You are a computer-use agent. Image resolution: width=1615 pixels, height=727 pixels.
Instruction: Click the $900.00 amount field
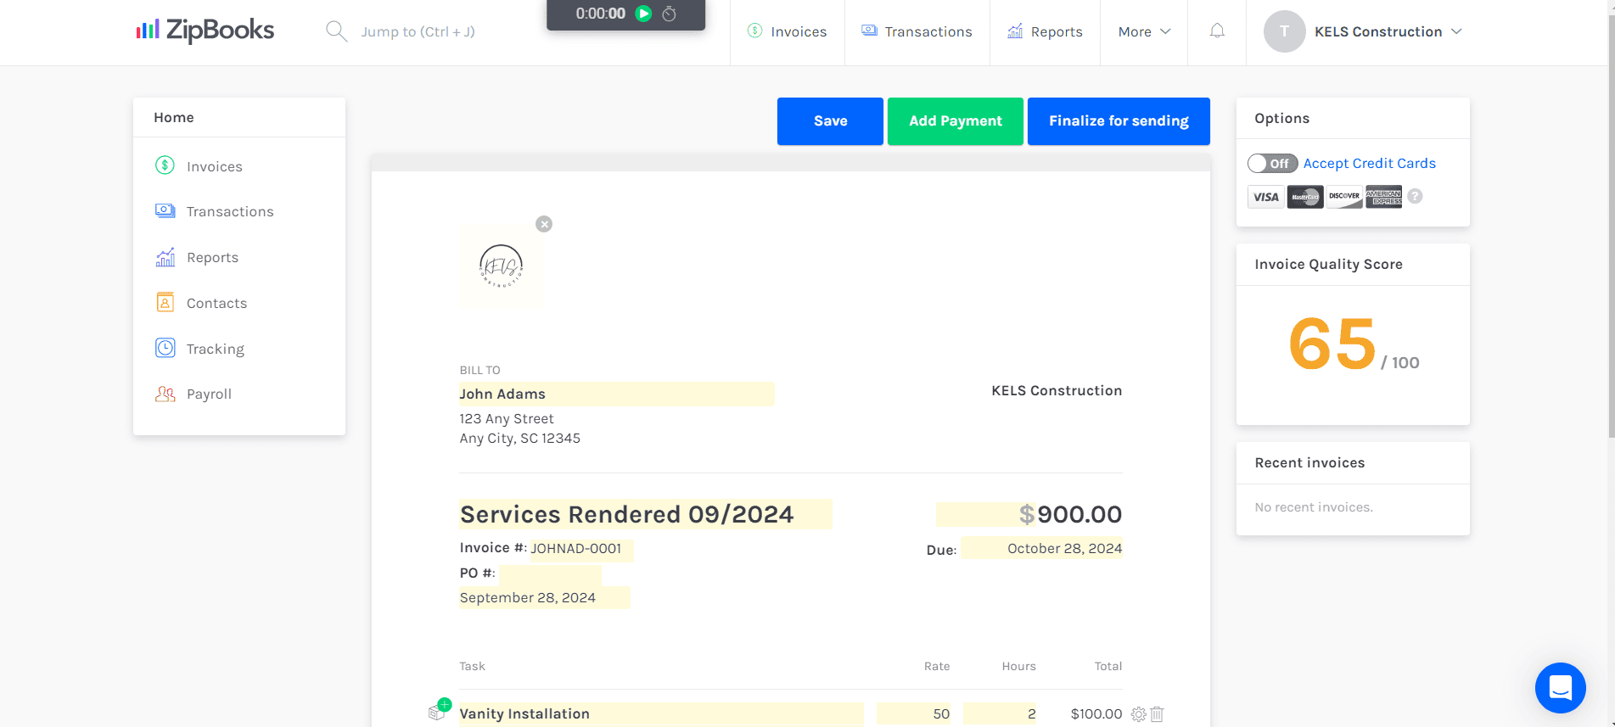(1029, 514)
